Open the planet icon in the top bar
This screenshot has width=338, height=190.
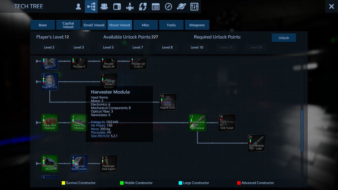181,7
